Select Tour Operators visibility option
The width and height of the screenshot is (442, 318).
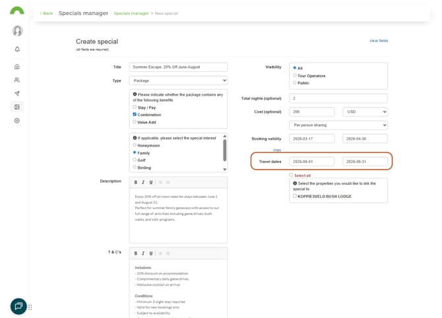[x=294, y=76]
